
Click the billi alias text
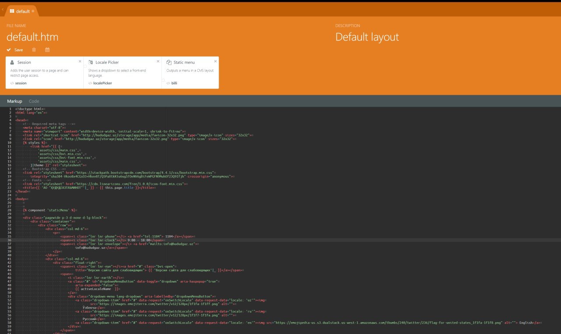174,83
